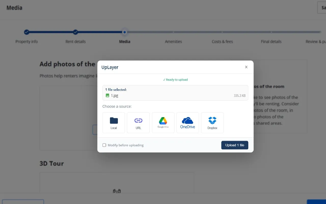This screenshot has height=204, width=326.
Task: Close the UpLayer dialog
Action: (x=246, y=67)
